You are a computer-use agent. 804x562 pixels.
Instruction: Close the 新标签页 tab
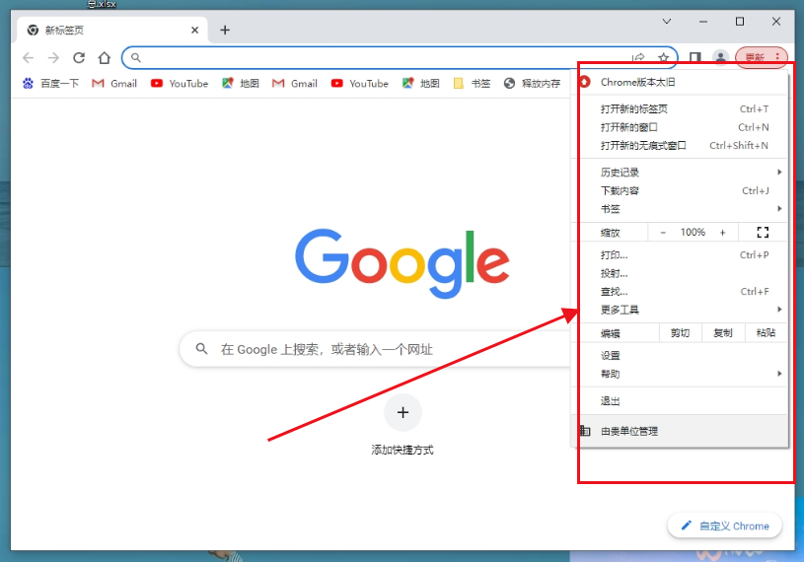[195, 30]
